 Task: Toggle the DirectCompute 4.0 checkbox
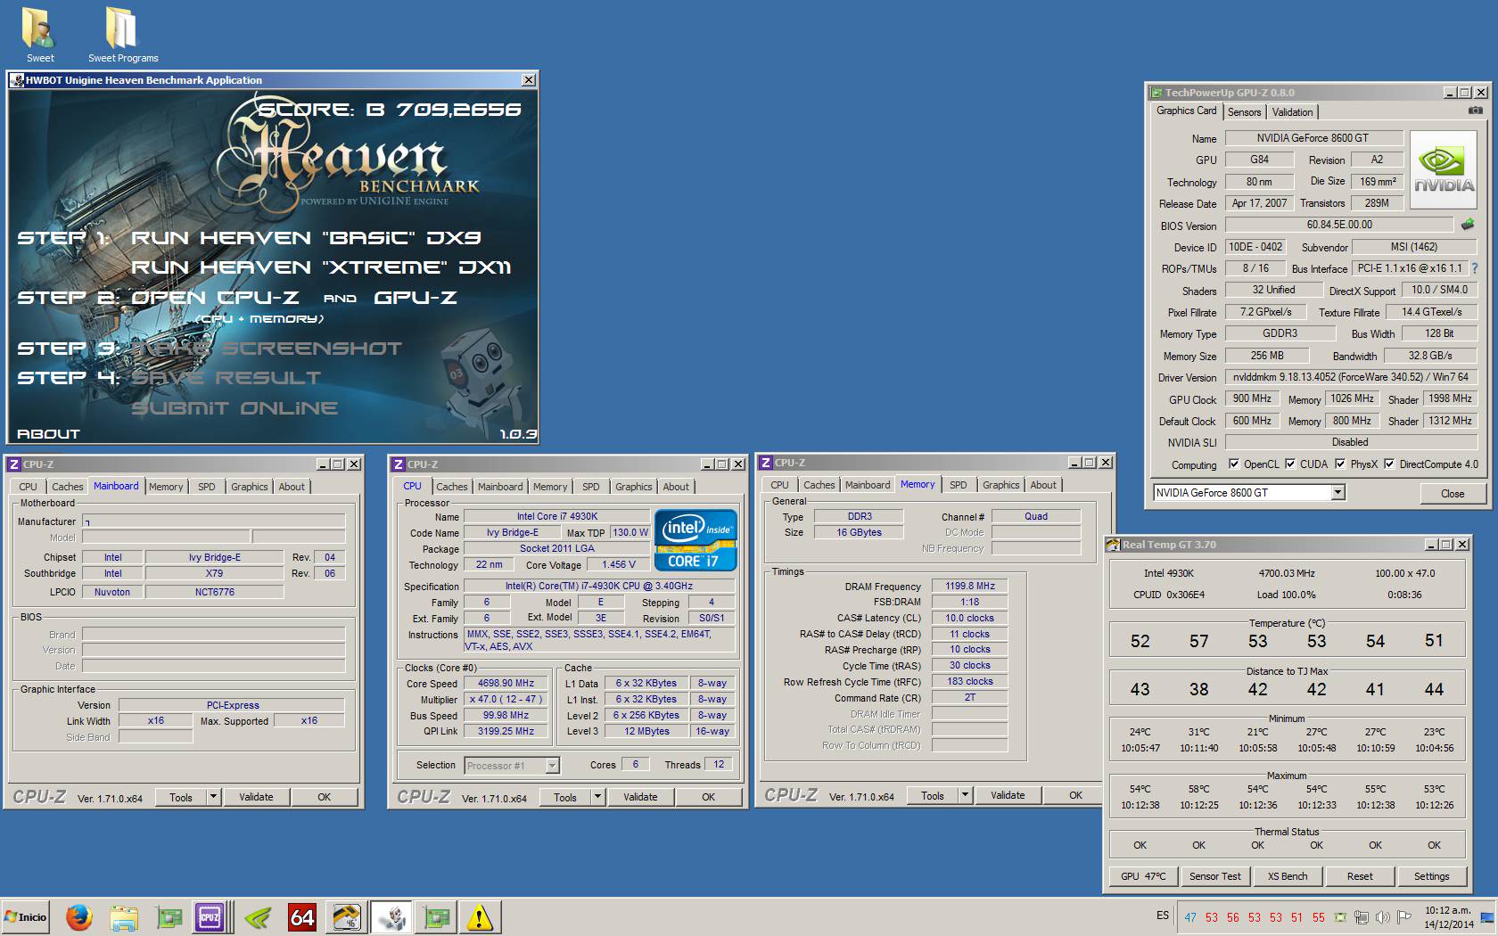pos(1389,464)
